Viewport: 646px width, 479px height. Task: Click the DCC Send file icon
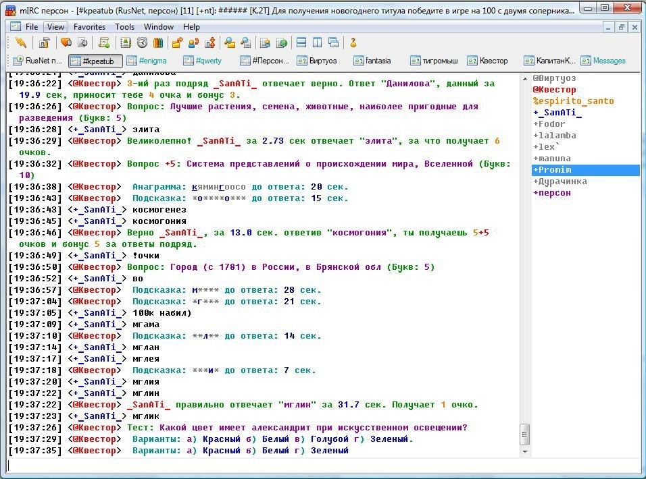click(x=178, y=43)
